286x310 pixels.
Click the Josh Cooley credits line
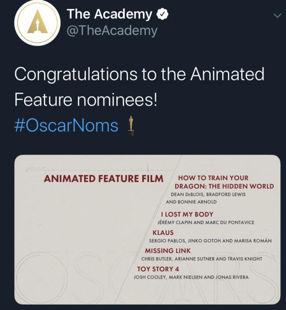(x=191, y=277)
